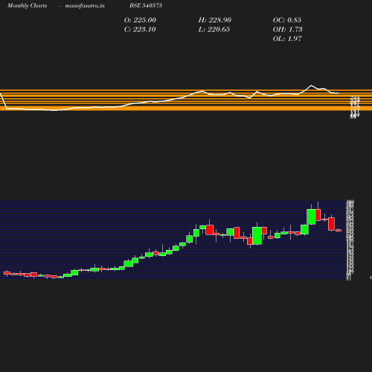Click the high value 'H: 228.90'
The image size is (372, 372).
tap(214, 20)
